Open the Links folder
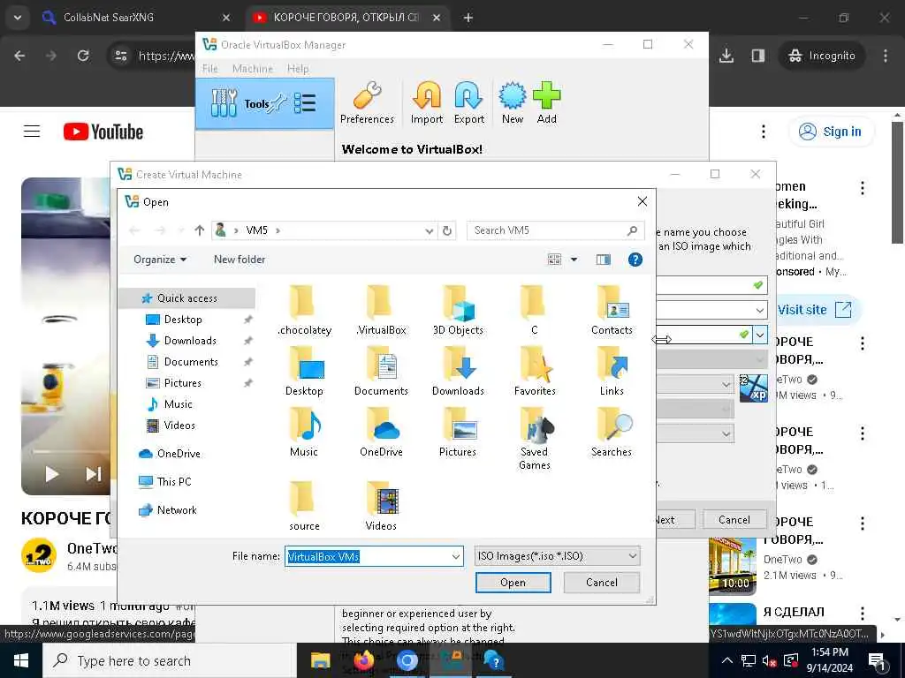Screen dimensions: 905x678 (x=612, y=372)
